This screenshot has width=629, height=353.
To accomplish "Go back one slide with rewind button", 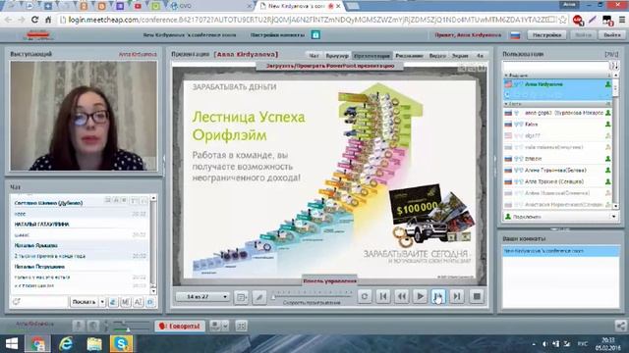I will 402,296.
